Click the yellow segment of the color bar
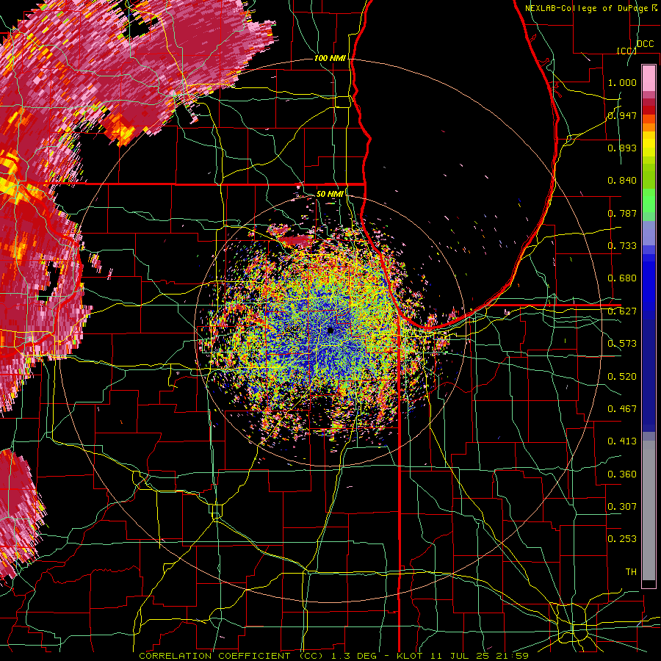The width and height of the screenshot is (661, 661). click(x=649, y=145)
